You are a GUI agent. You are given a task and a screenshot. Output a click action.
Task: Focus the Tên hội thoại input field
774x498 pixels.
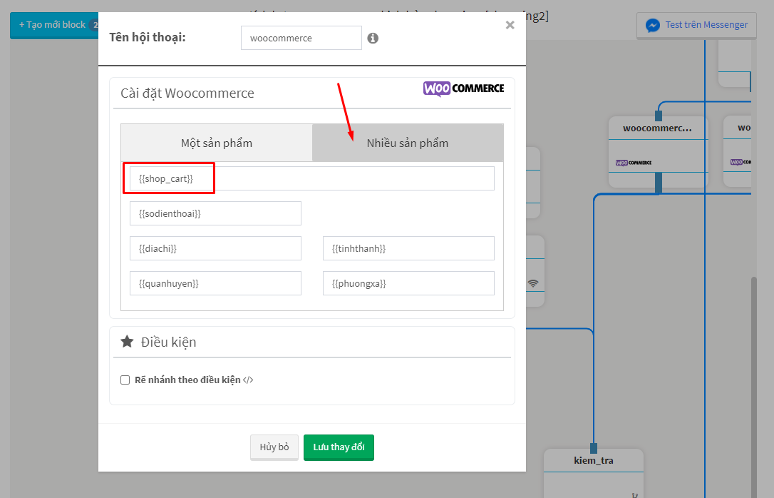301,38
